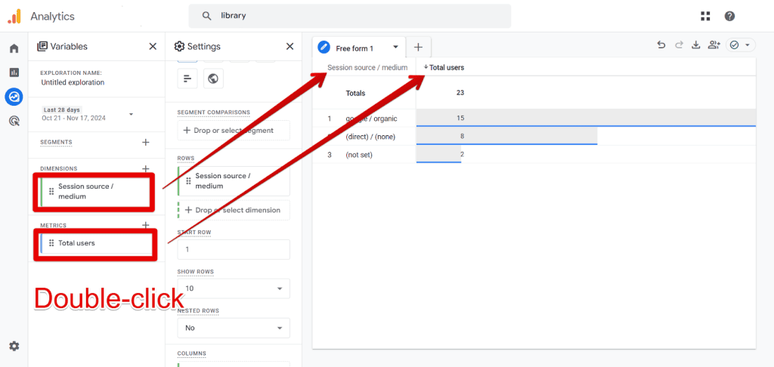The height and width of the screenshot is (367, 774).
Task: Click Drop or select segment box
Action: 234,131
